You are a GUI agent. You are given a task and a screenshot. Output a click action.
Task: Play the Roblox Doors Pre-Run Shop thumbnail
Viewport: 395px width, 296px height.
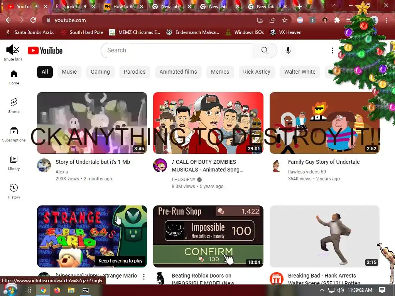[x=208, y=236]
